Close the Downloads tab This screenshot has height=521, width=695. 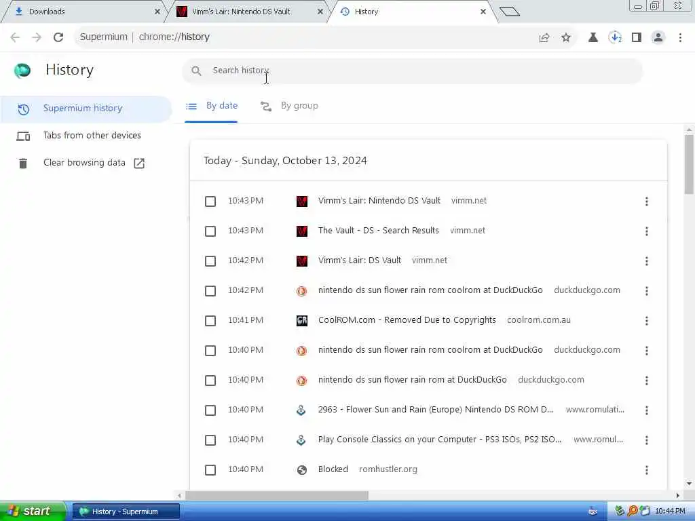[157, 12]
